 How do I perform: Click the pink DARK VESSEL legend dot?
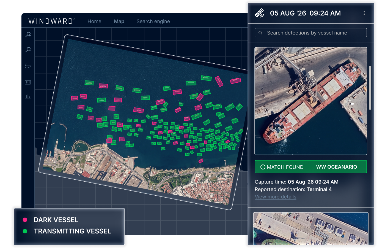(x=25, y=220)
